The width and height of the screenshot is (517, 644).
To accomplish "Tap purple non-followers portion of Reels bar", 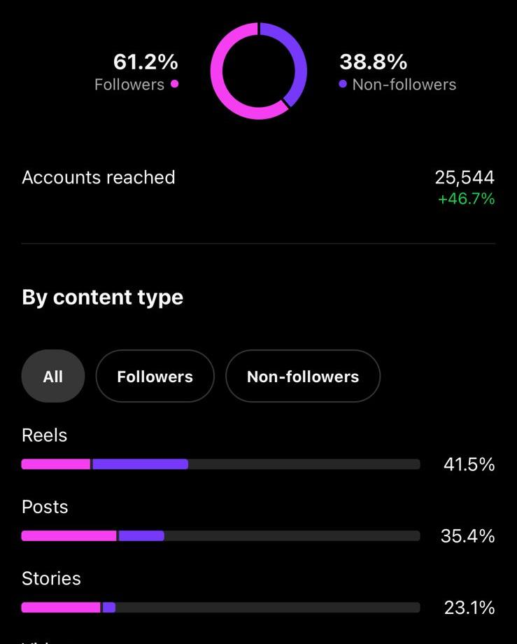I will click(x=141, y=464).
